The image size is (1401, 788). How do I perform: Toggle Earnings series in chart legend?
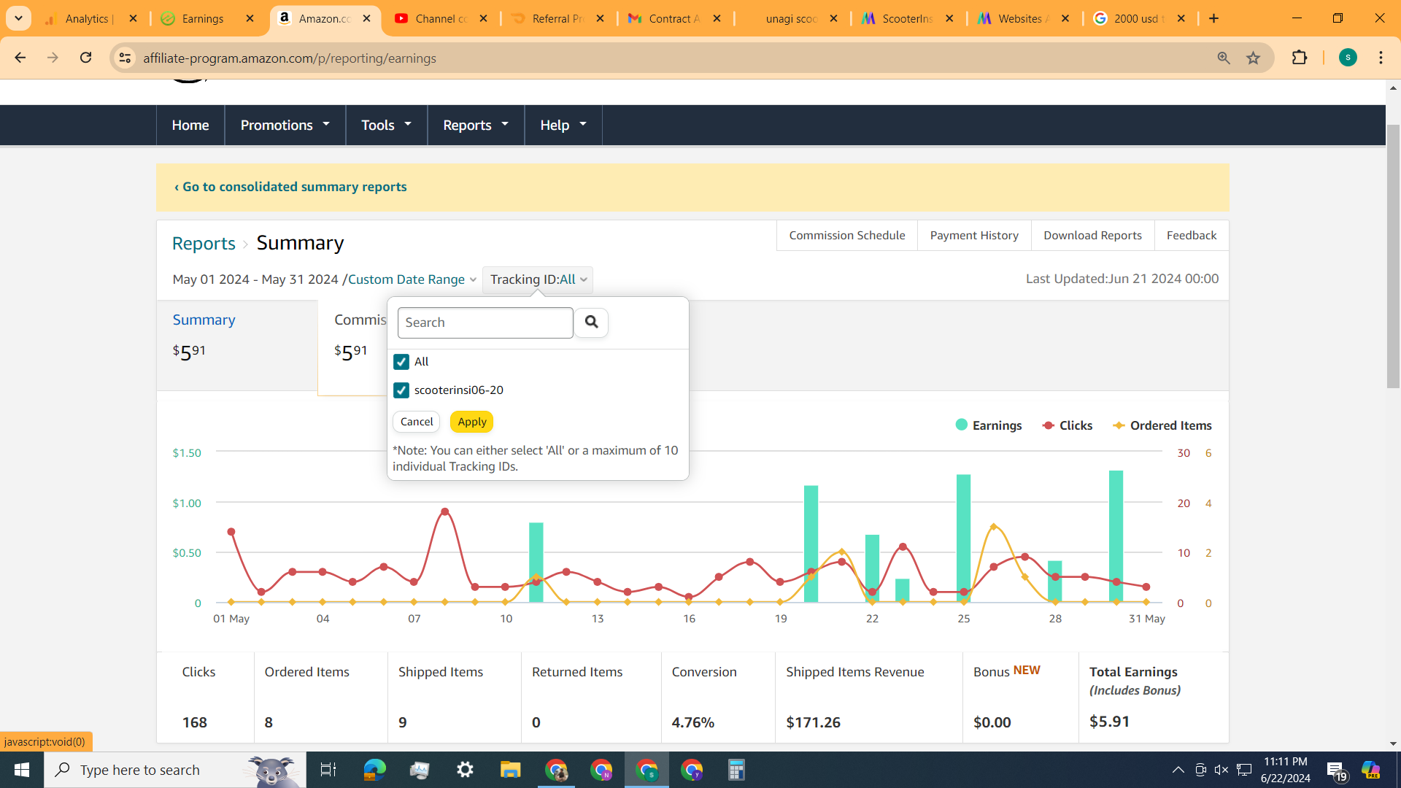coord(988,425)
